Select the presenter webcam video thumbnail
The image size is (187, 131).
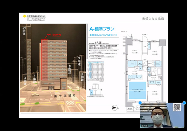162,115
